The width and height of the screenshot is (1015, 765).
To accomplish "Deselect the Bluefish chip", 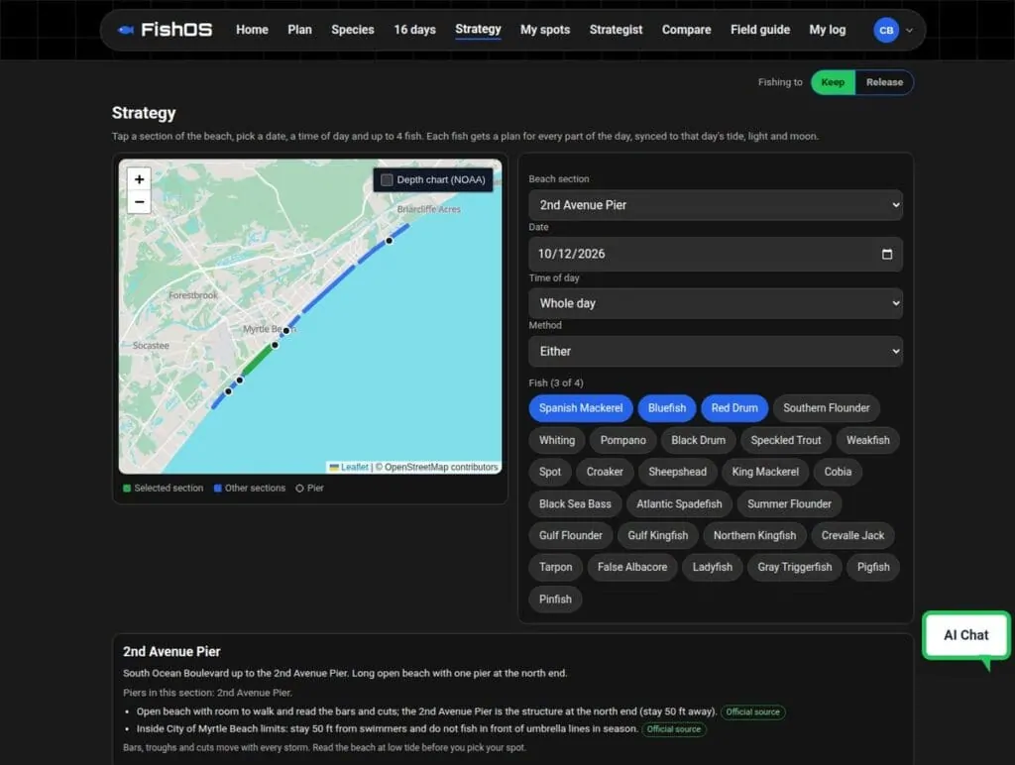I will (667, 408).
